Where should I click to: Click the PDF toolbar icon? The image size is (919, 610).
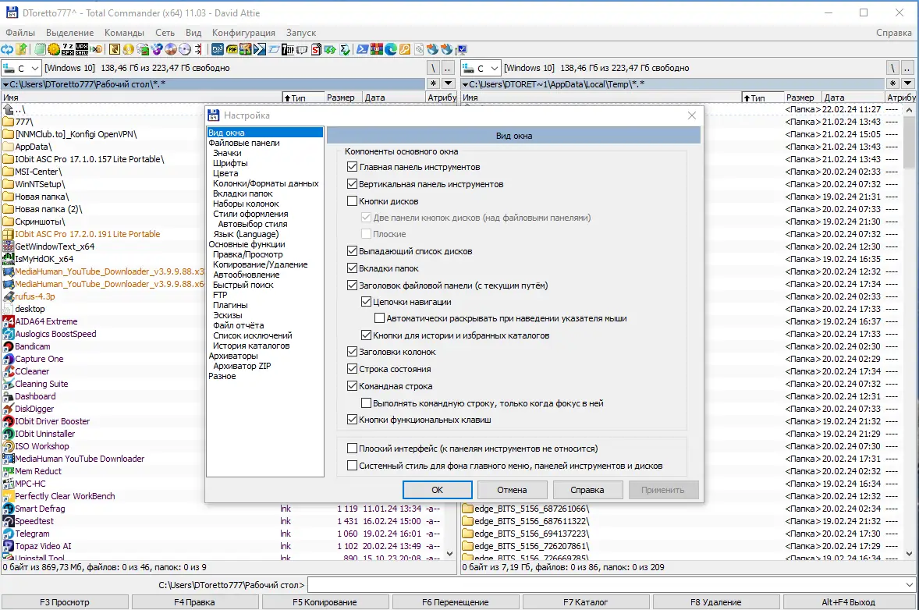point(232,49)
